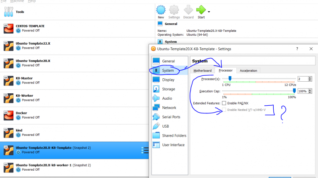The image size is (318, 178).
Task: Start the VM with green arrow icon
Action: 201,10
